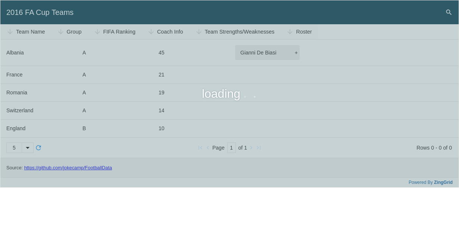
Task: Select the France team cell
Action: point(38,75)
